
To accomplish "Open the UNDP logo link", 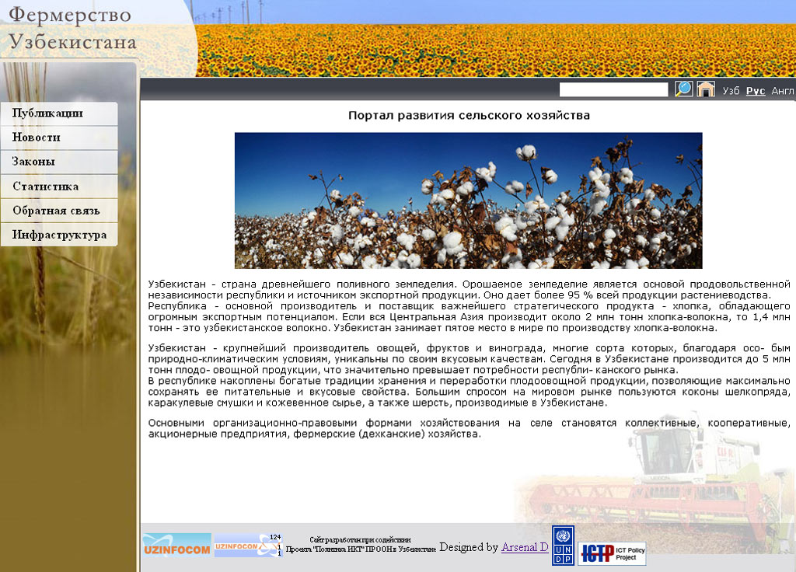I will (x=563, y=545).
